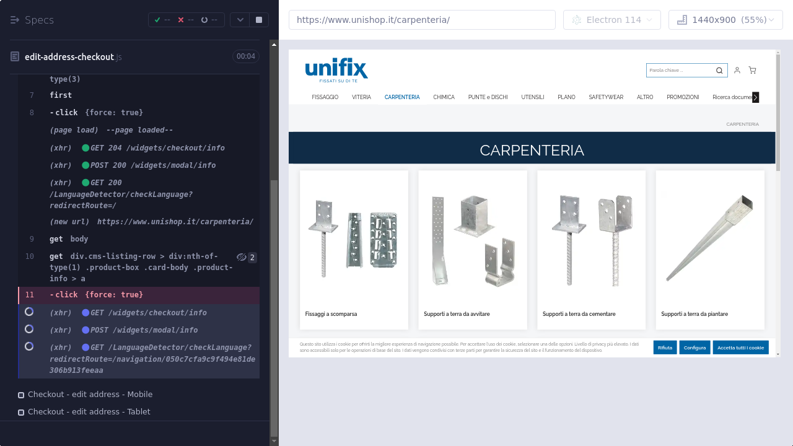This screenshot has height=446, width=793.
Task: Click Accetta tutti i cookie button
Action: (x=740, y=348)
